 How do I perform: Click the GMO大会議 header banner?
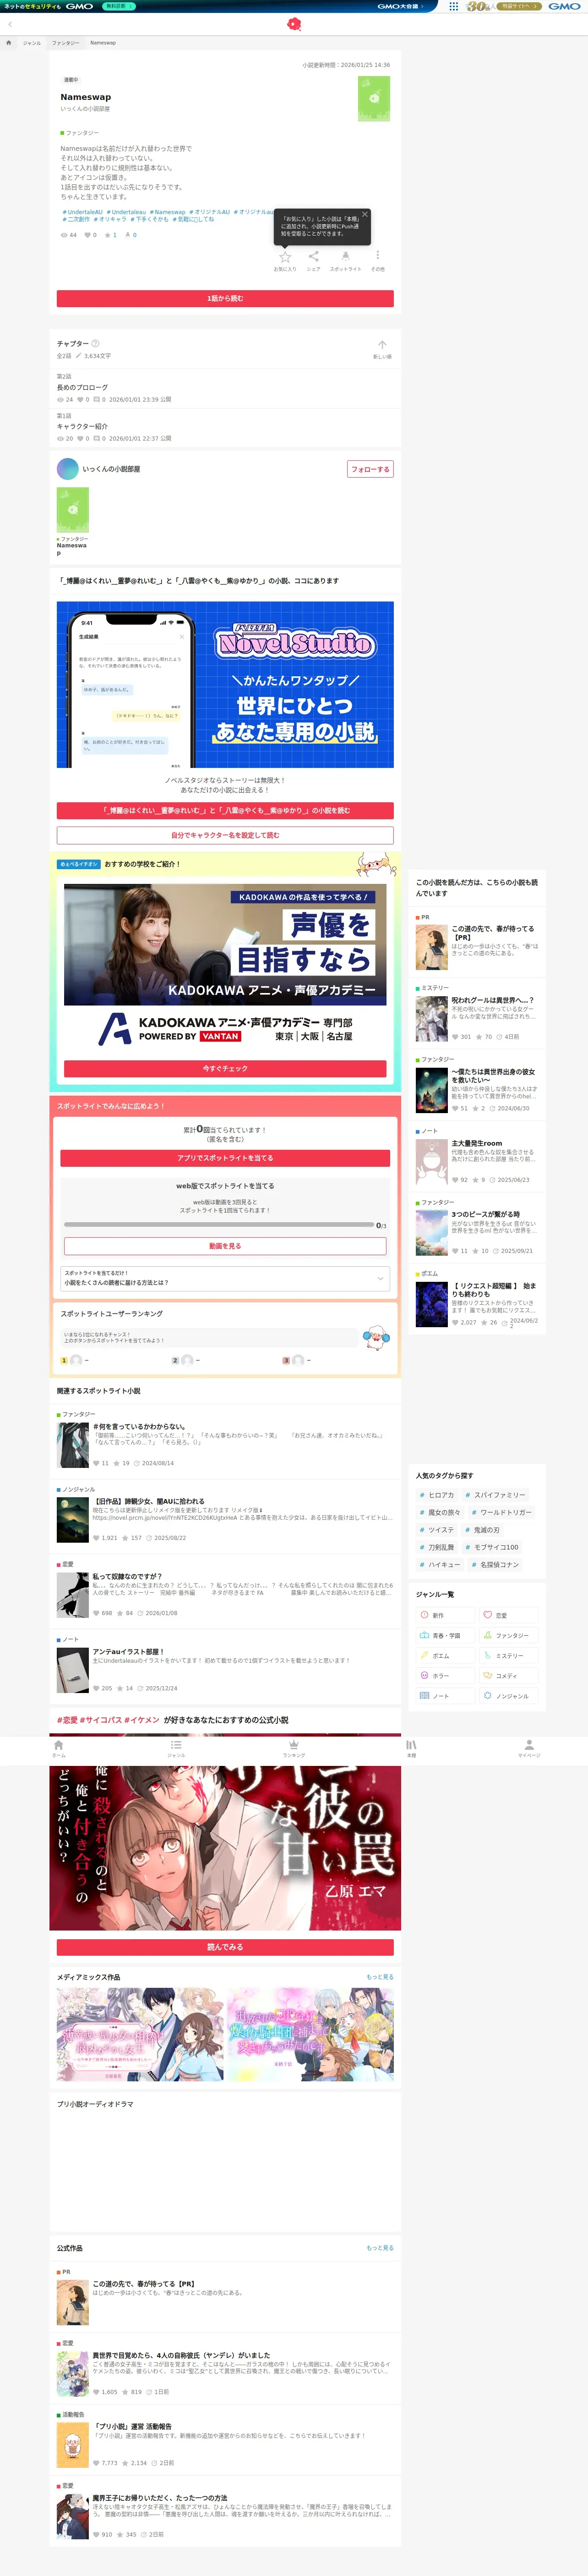click(x=400, y=6)
